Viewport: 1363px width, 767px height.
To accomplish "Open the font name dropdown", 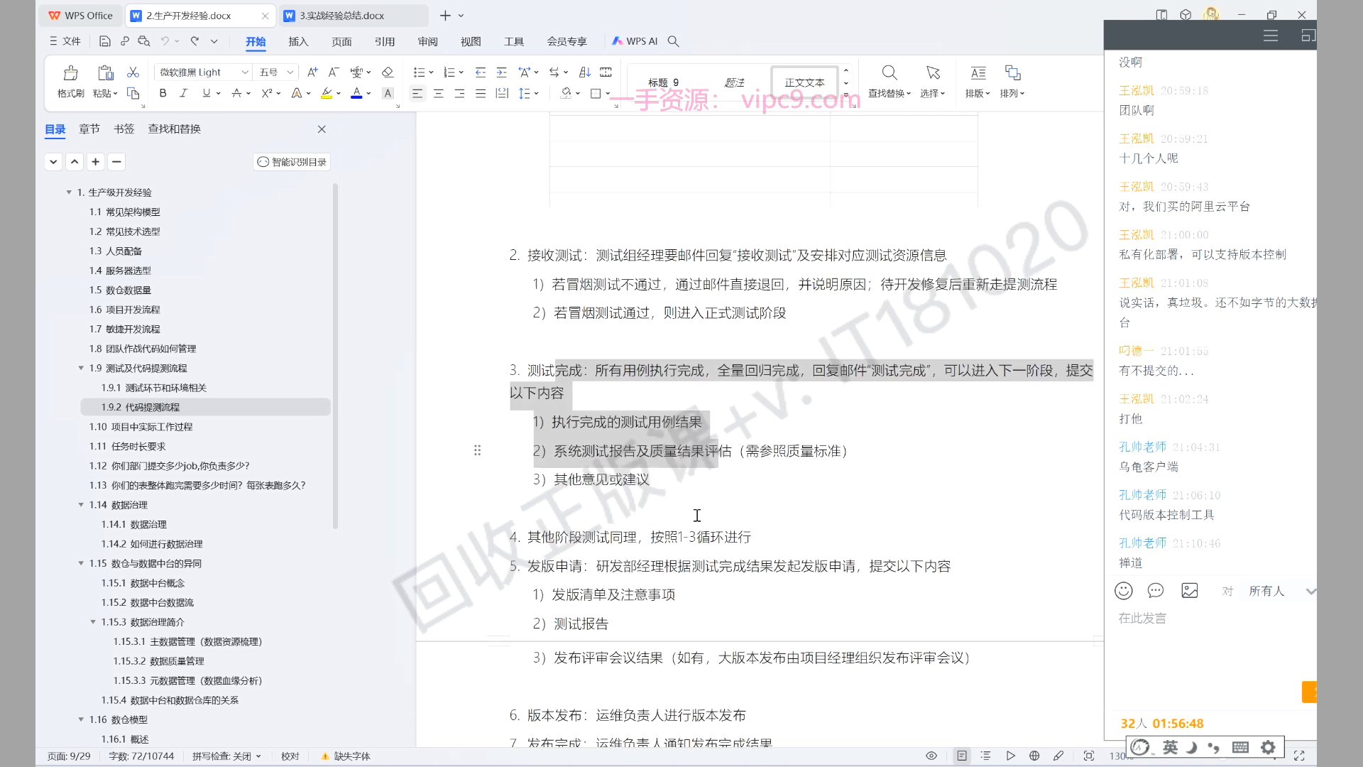I will (x=245, y=72).
